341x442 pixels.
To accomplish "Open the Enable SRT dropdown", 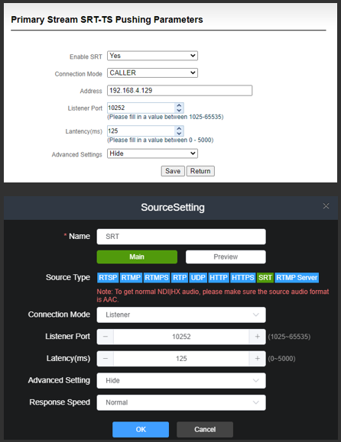I will pos(152,56).
